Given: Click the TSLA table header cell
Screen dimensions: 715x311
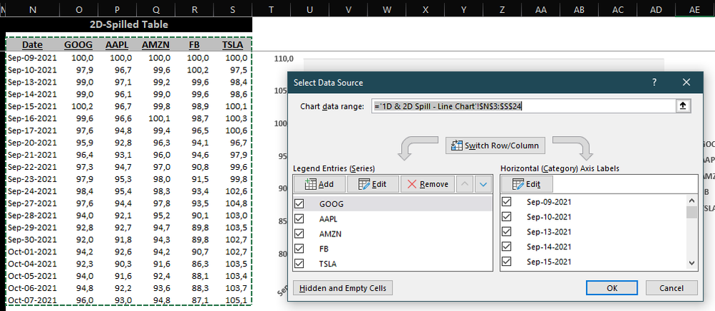Looking at the screenshot, I should (233, 44).
